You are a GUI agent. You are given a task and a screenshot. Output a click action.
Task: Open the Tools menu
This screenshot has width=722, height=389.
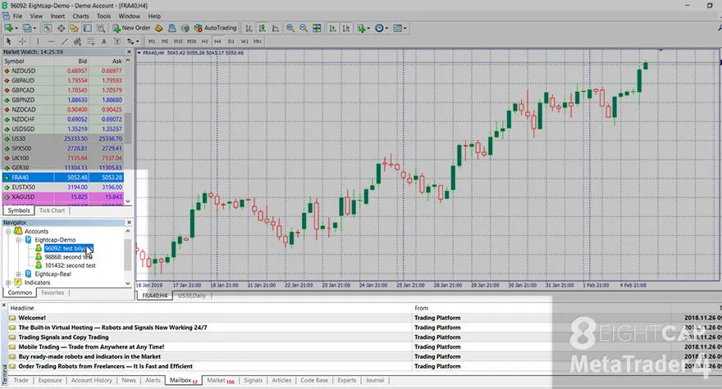[103, 16]
